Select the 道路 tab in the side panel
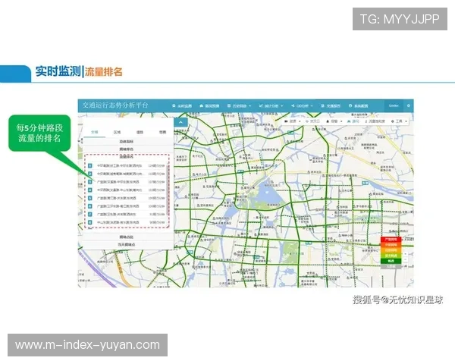 pos(140,132)
